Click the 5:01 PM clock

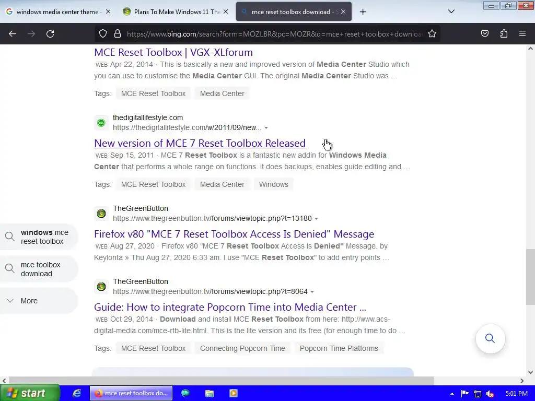click(516, 394)
